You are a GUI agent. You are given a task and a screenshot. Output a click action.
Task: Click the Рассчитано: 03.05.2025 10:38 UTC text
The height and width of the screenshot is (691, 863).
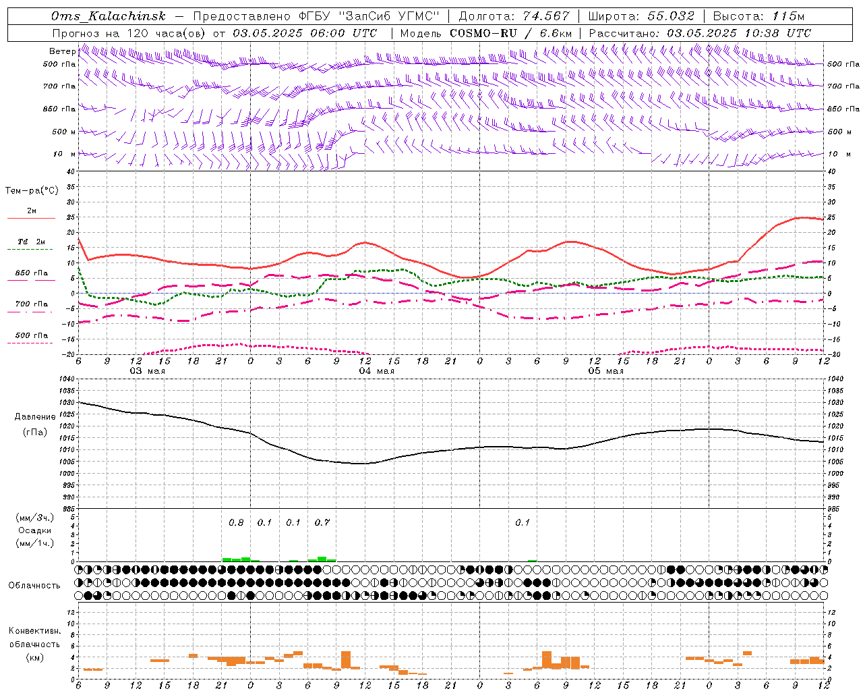700,33
